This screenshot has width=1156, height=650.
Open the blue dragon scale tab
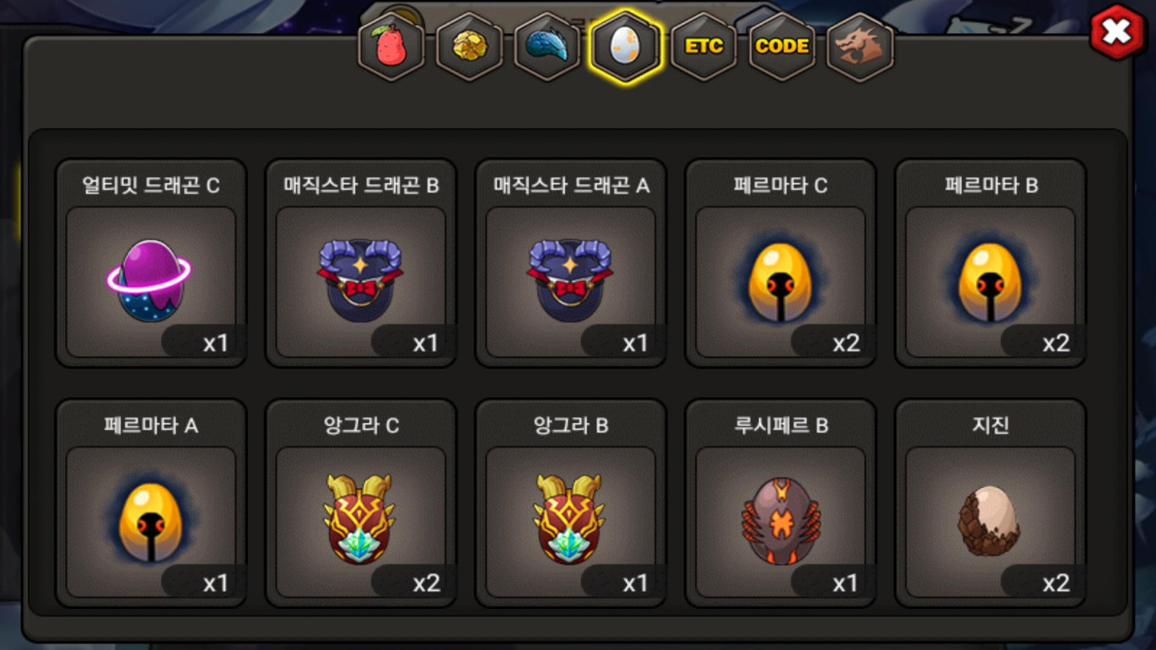click(547, 46)
